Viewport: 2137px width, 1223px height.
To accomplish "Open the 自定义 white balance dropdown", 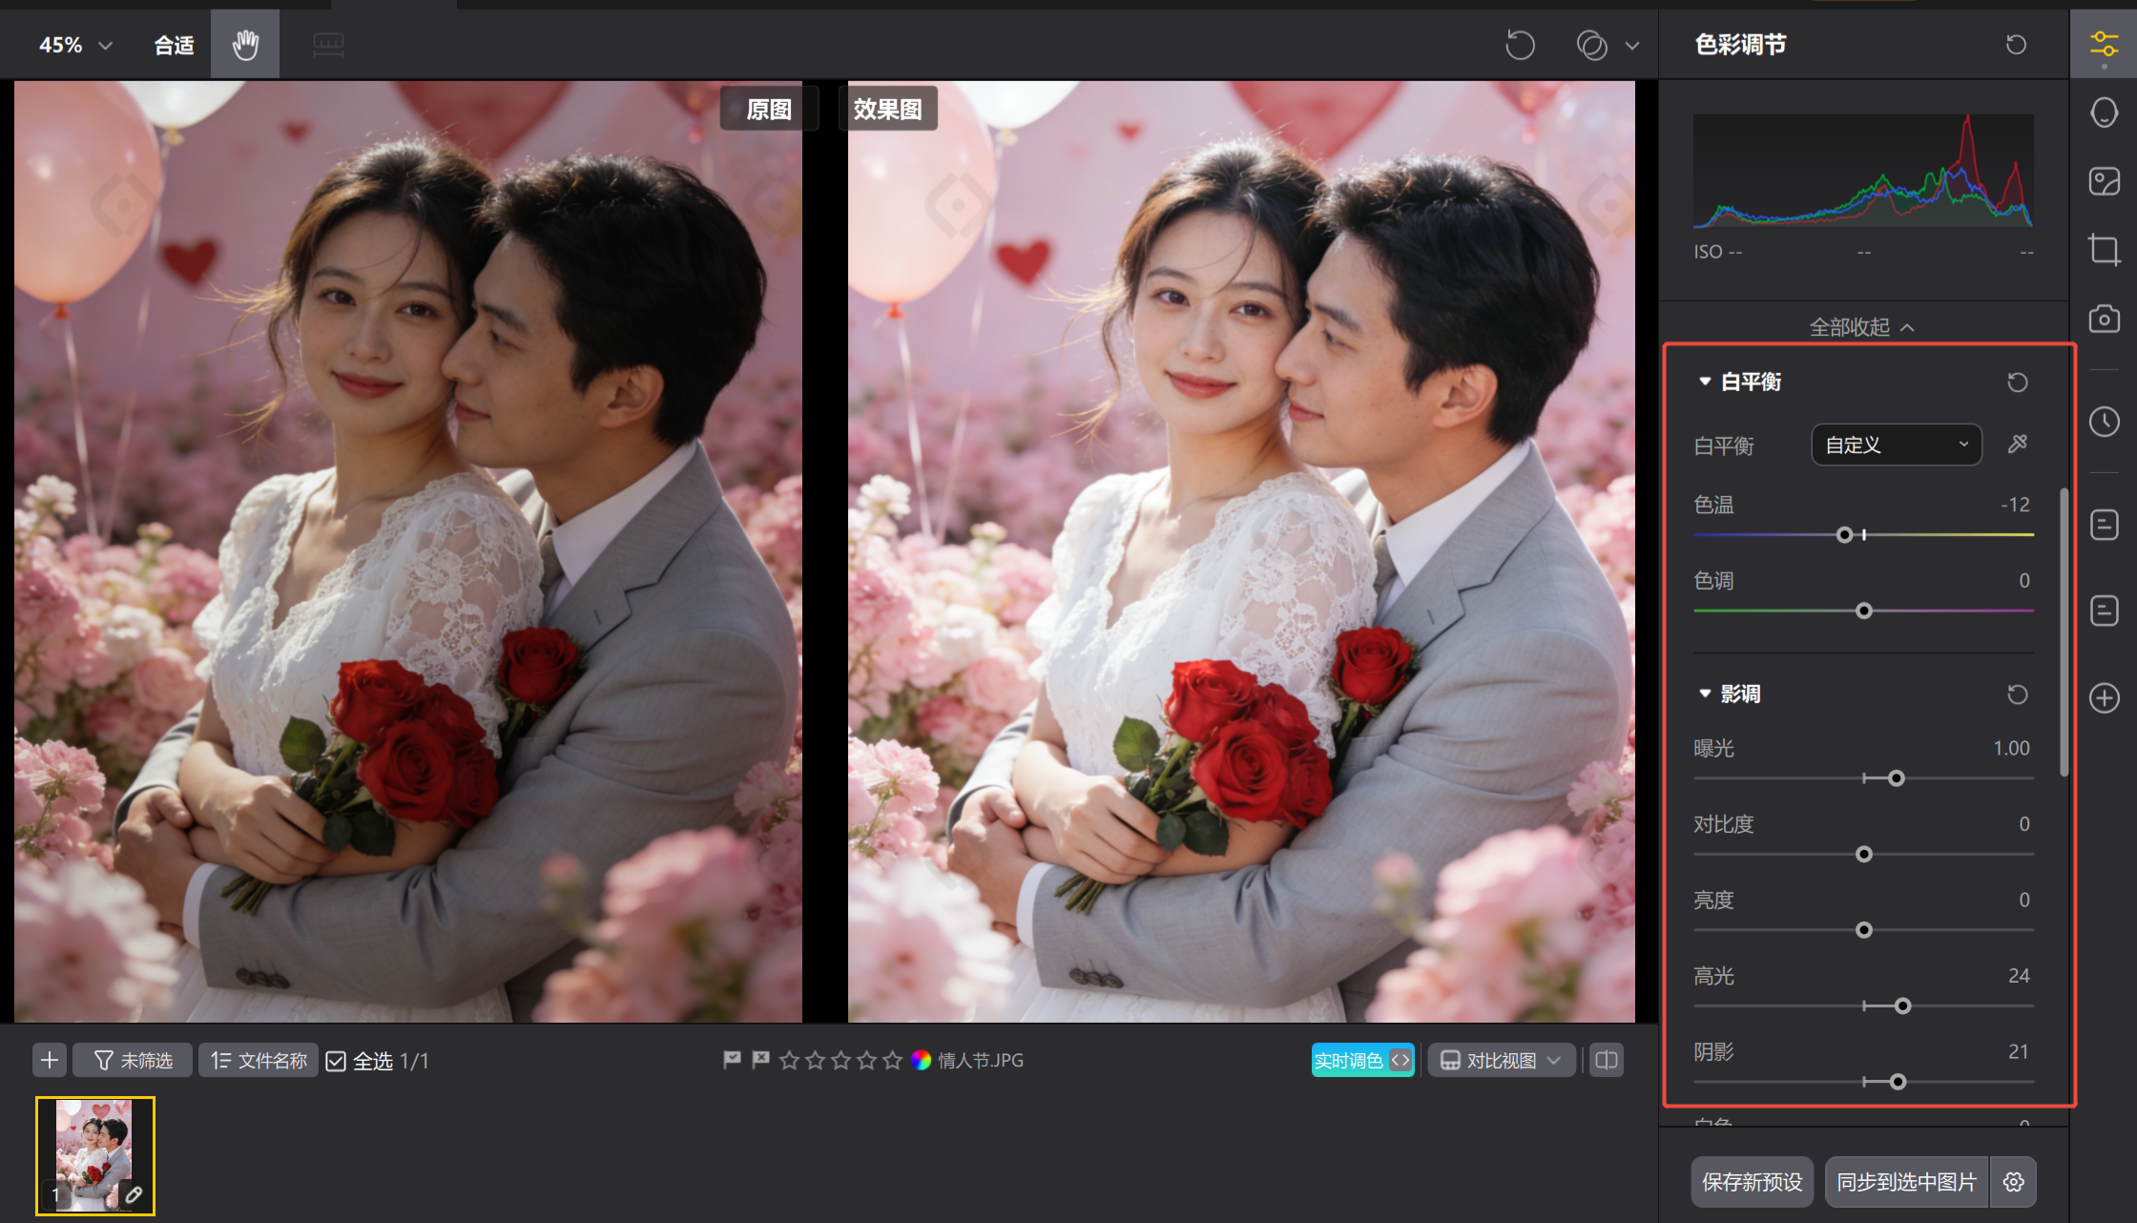I will pyautogui.click(x=1896, y=445).
